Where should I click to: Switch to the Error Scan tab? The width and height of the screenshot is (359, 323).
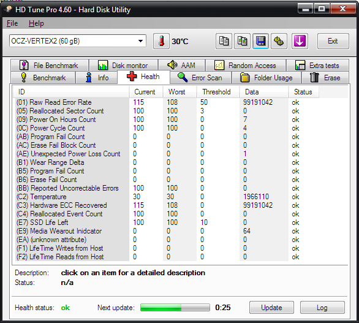(x=200, y=77)
